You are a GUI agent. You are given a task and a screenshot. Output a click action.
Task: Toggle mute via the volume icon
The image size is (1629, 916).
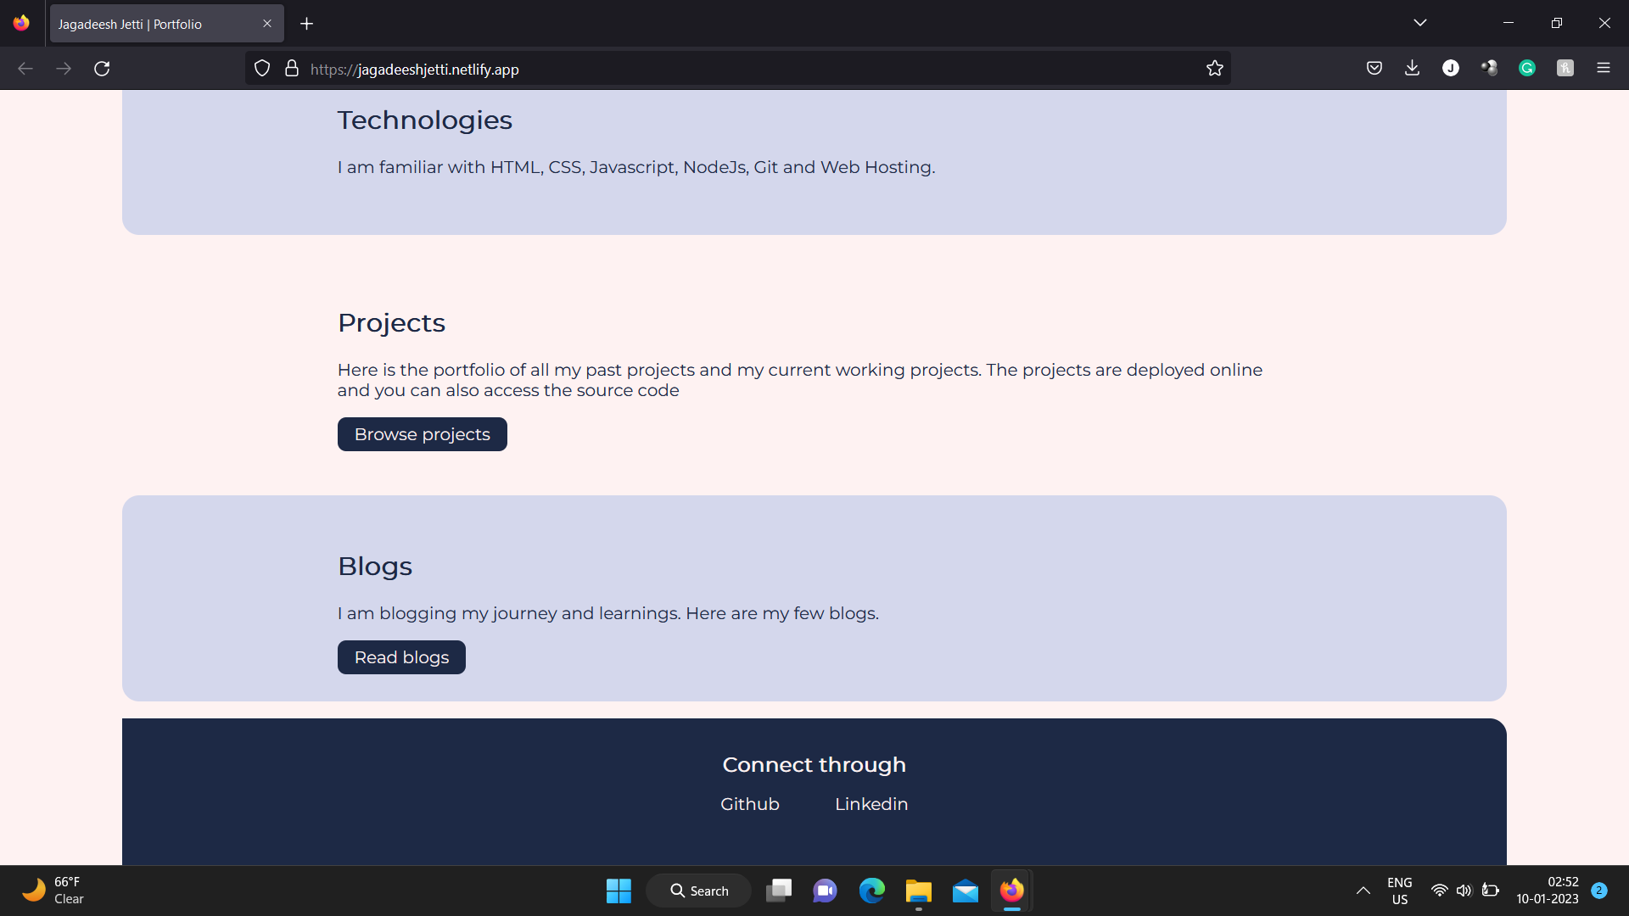[x=1465, y=891]
